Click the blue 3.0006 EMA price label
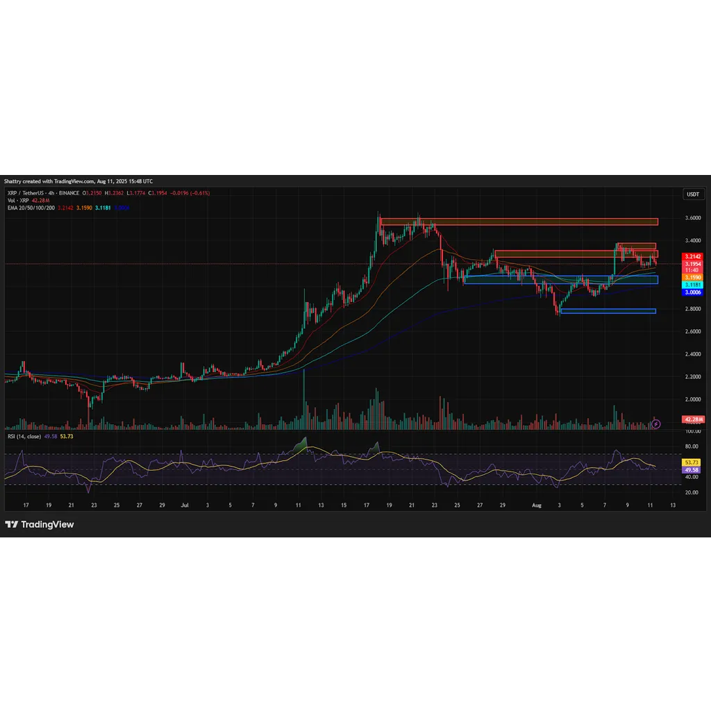 pos(692,292)
